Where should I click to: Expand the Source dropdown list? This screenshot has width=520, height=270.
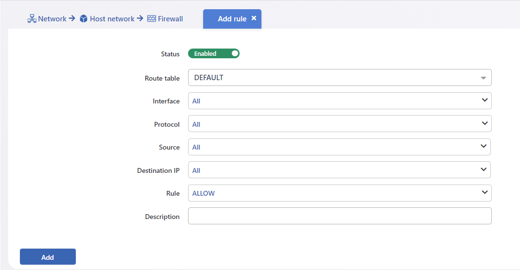[x=339, y=147]
